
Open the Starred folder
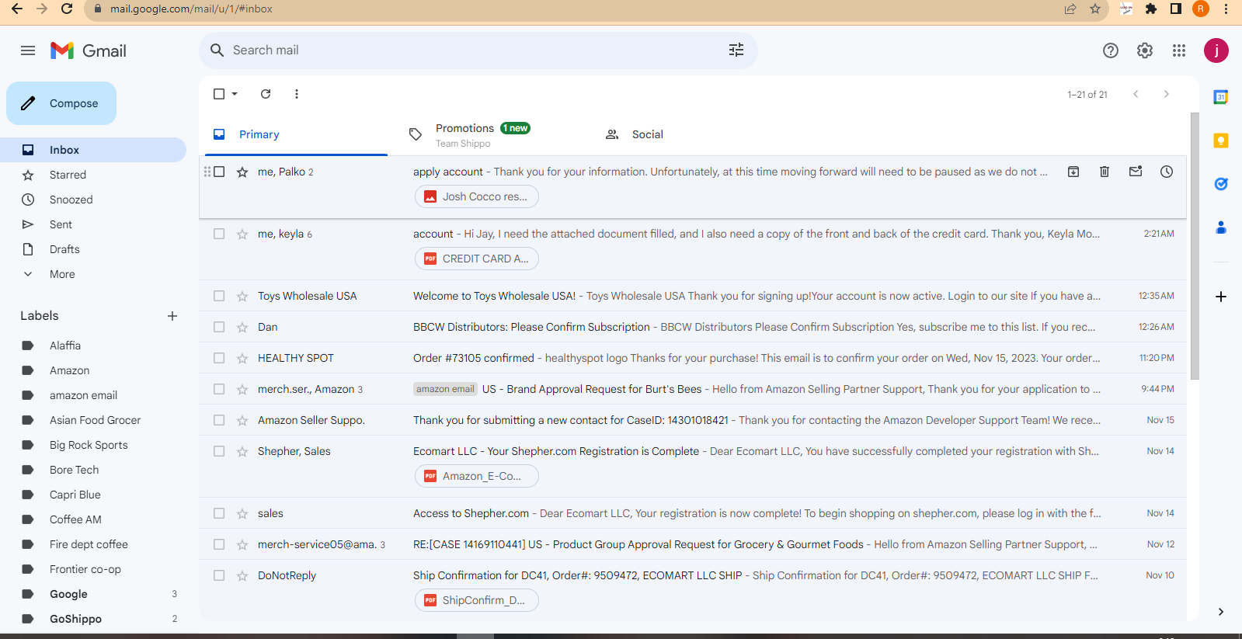(93, 175)
